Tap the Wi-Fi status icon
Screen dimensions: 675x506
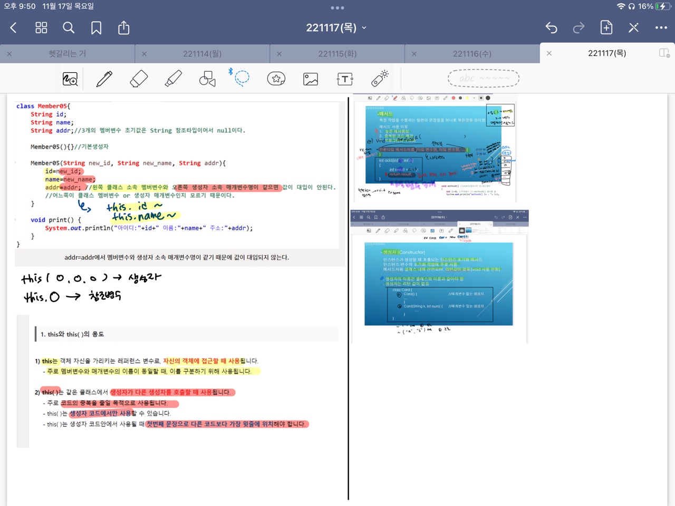pos(621,6)
